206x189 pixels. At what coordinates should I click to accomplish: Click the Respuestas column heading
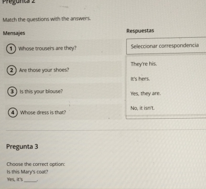tap(140, 31)
